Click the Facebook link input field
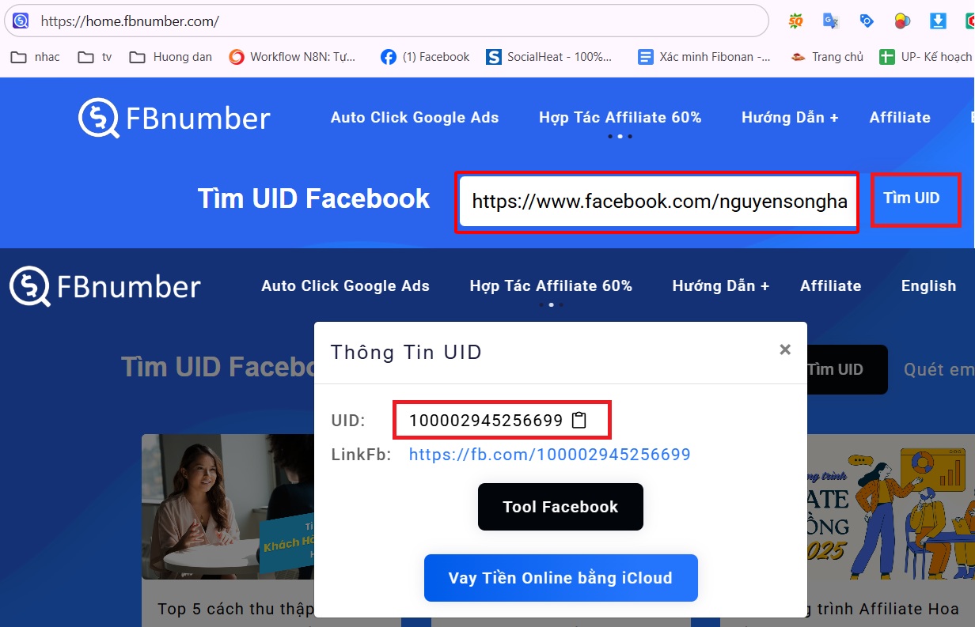Image resolution: width=975 pixels, height=627 pixels. [x=657, y=202]
